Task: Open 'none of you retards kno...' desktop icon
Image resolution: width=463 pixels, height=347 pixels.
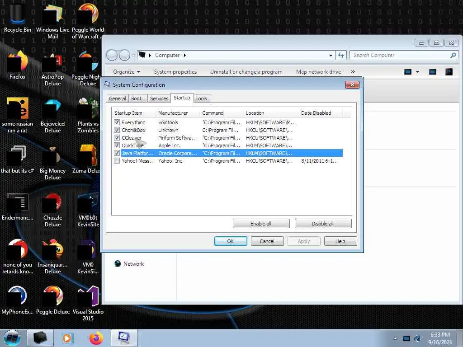Action: (17, 256)
